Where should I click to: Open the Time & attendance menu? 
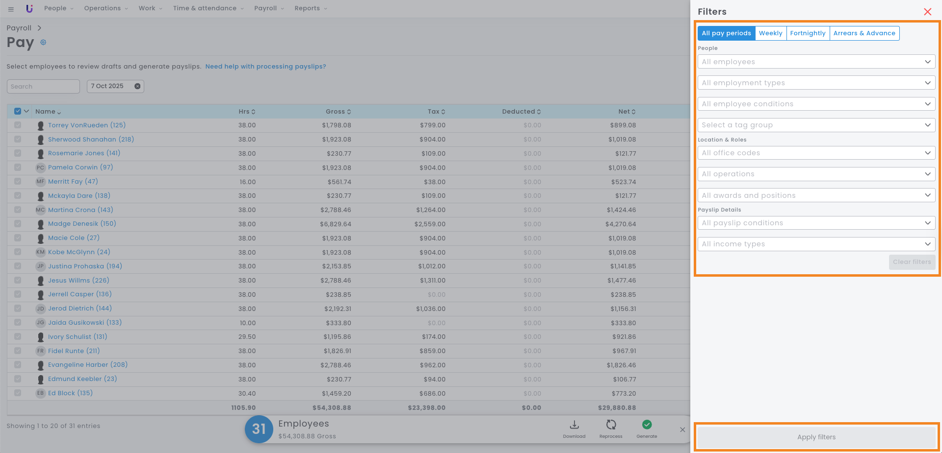tap(208, 8)
